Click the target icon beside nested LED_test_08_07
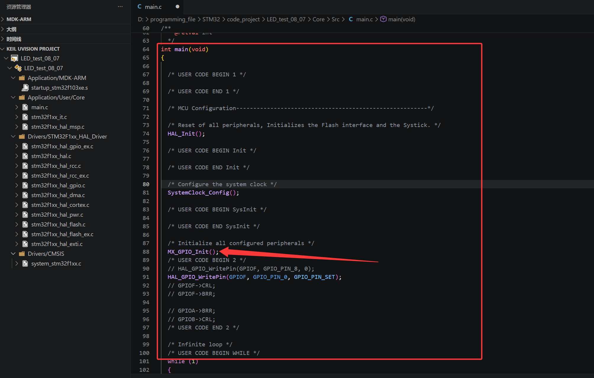 tap(18, 68)
